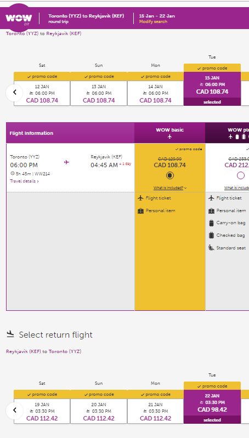Select the Mon 21 JAN return date tab
The image size is (249, 438).
coord(155,407)
